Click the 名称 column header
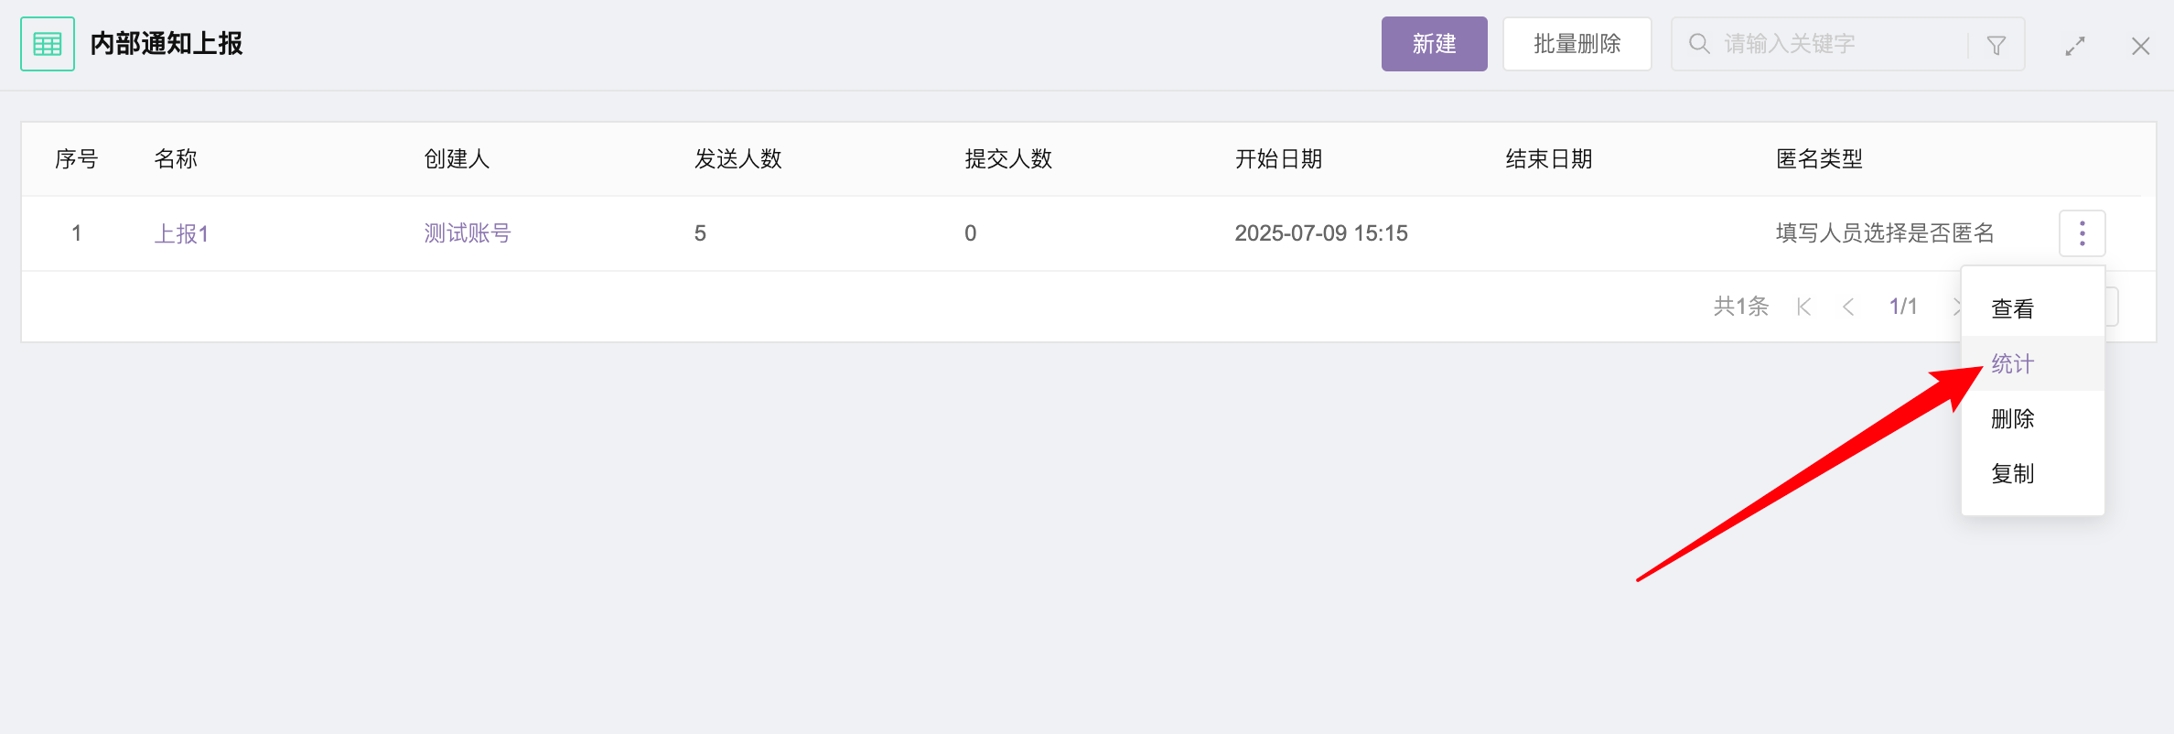This screenshot has width=2174, height=734. point(176,159)
